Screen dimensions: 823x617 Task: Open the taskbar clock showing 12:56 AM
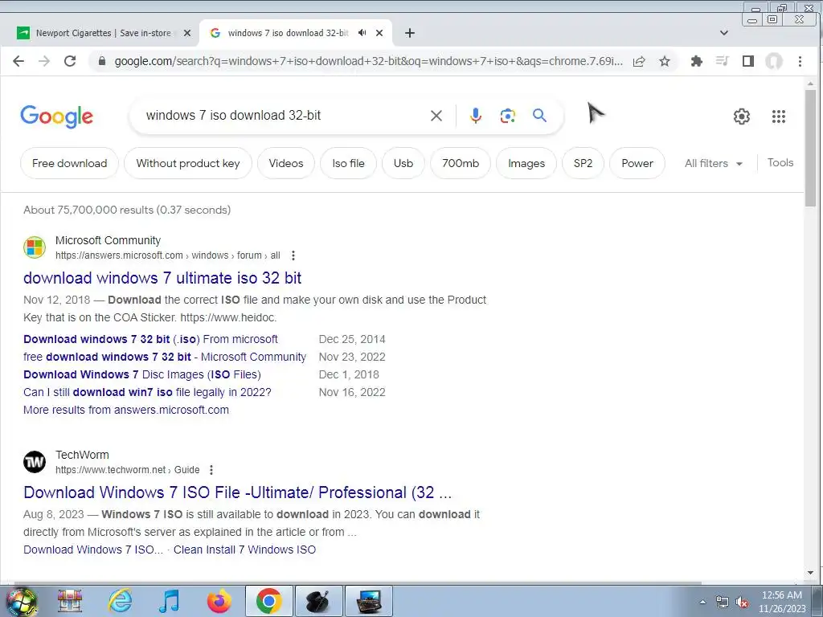[x=782, y=602]
